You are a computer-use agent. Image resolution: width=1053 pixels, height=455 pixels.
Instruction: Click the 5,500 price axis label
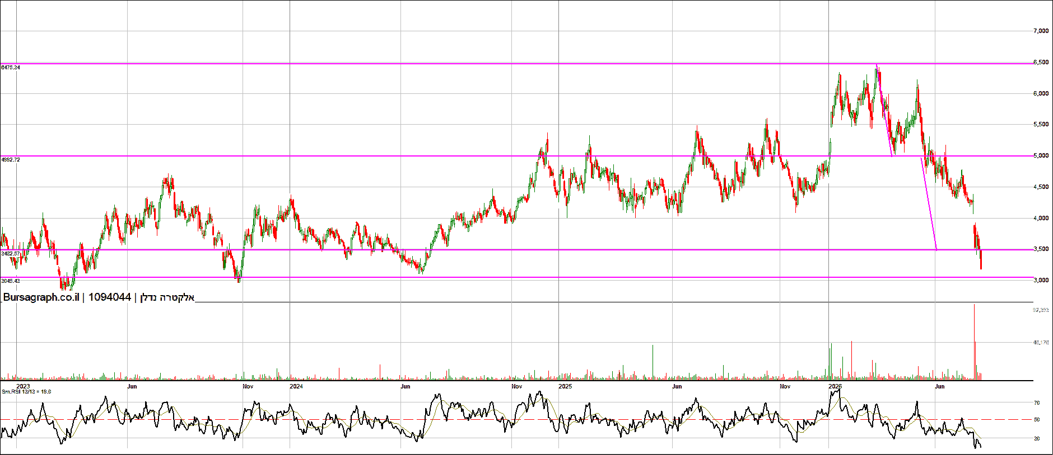pyautogui.click(x=1041, y=125)
